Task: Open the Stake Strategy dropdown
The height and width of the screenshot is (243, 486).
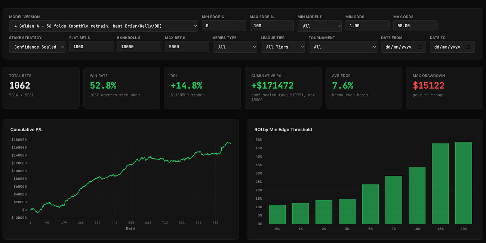Action: 37,47
